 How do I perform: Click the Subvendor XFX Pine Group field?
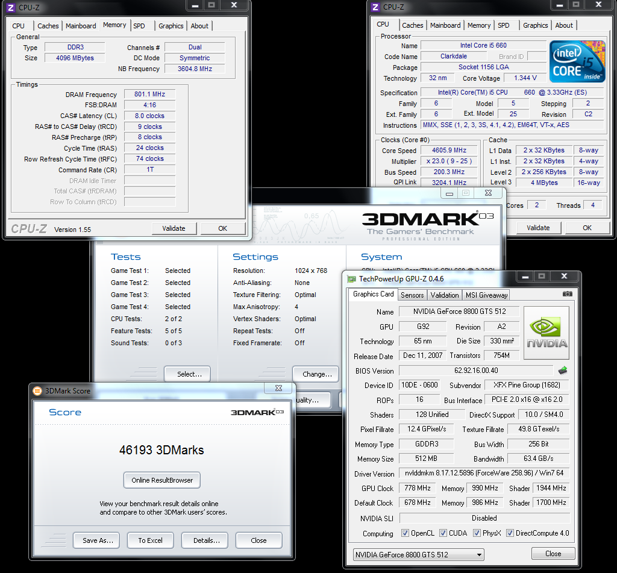point(527,385)
